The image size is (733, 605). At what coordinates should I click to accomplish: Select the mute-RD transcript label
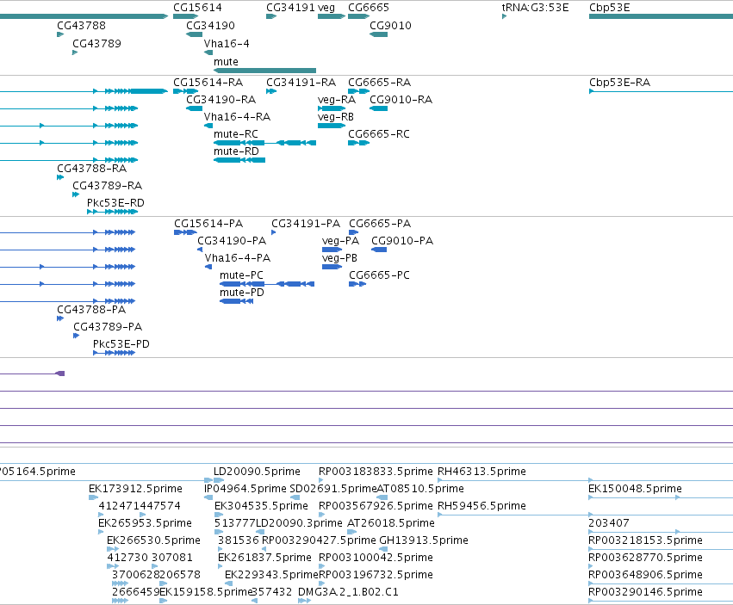coord(236,151)
